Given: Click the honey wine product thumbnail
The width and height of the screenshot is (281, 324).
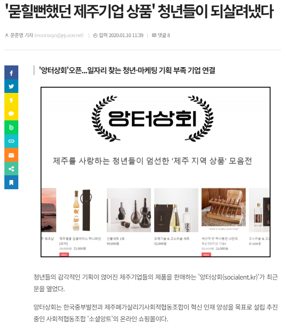Looking at the screenshot, I should point(82,210).
